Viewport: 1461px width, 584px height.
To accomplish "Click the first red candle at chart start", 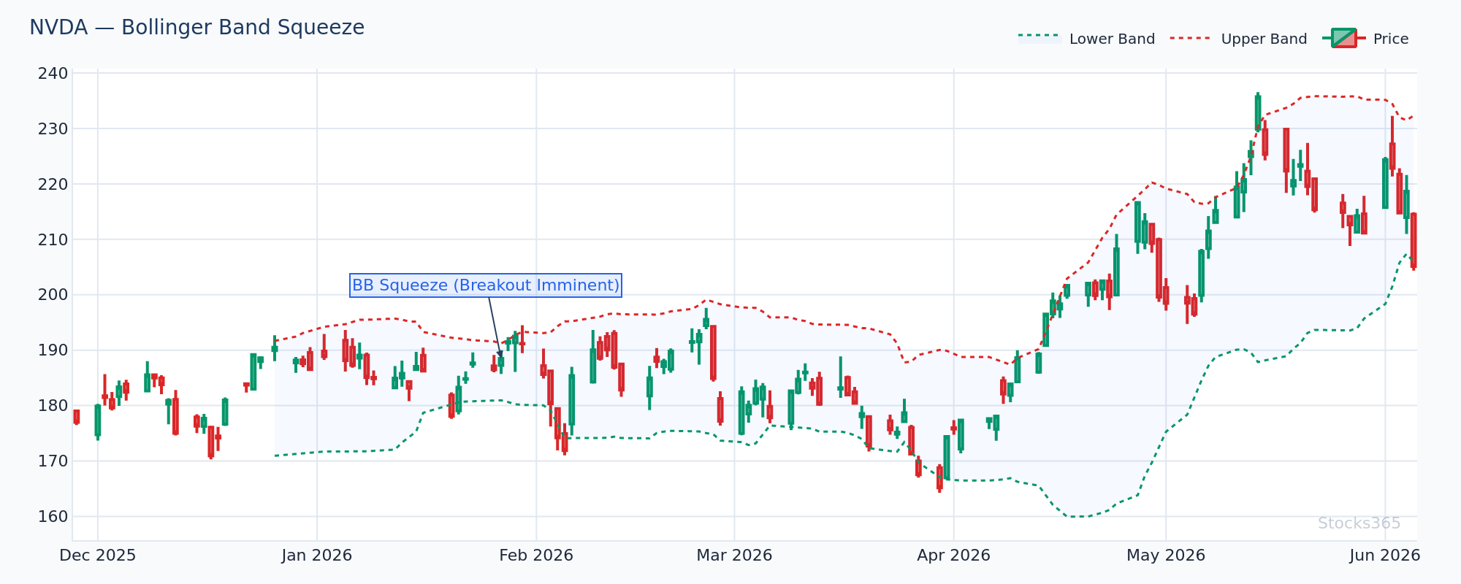I will [x=77, y=417].
